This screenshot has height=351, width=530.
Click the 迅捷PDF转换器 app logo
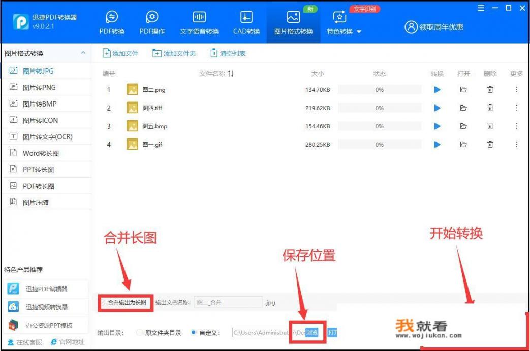click(21, 22)
